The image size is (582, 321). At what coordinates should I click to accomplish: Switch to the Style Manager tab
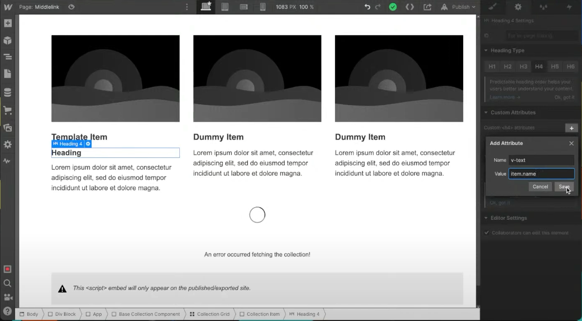pos(543,7)
